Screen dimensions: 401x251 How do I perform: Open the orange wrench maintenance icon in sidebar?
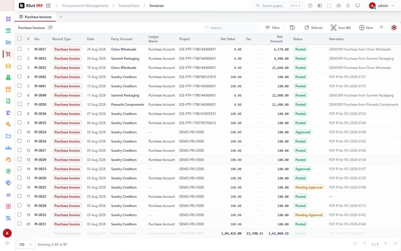(x=8, y=124)
